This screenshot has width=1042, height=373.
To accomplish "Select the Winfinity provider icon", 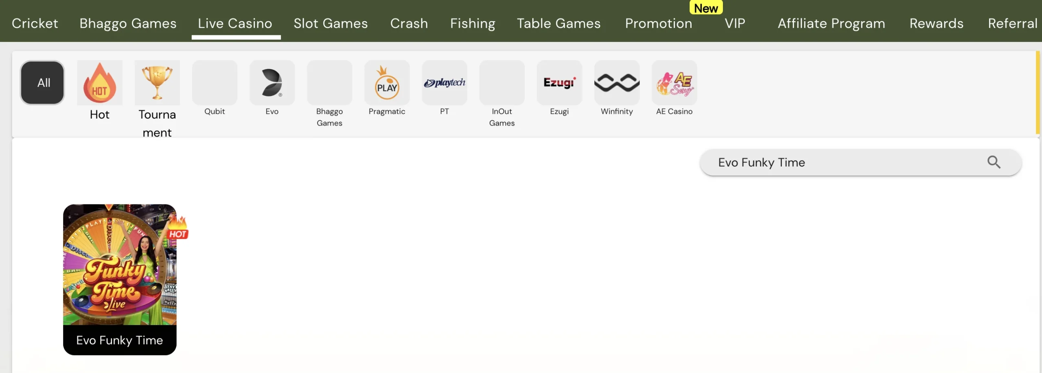I will point(617,83).
